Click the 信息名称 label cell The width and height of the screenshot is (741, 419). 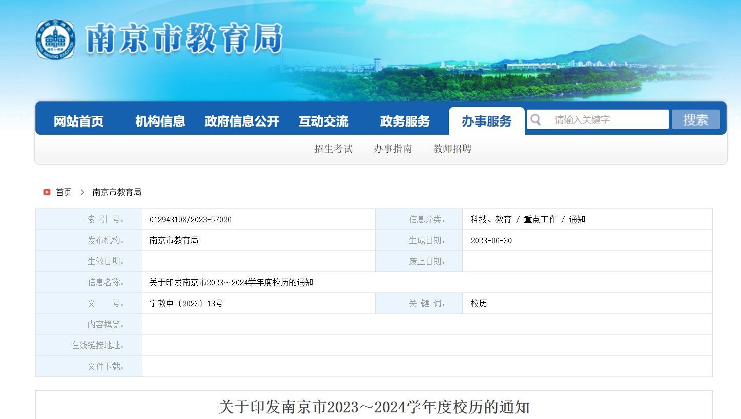click(88, 282)
